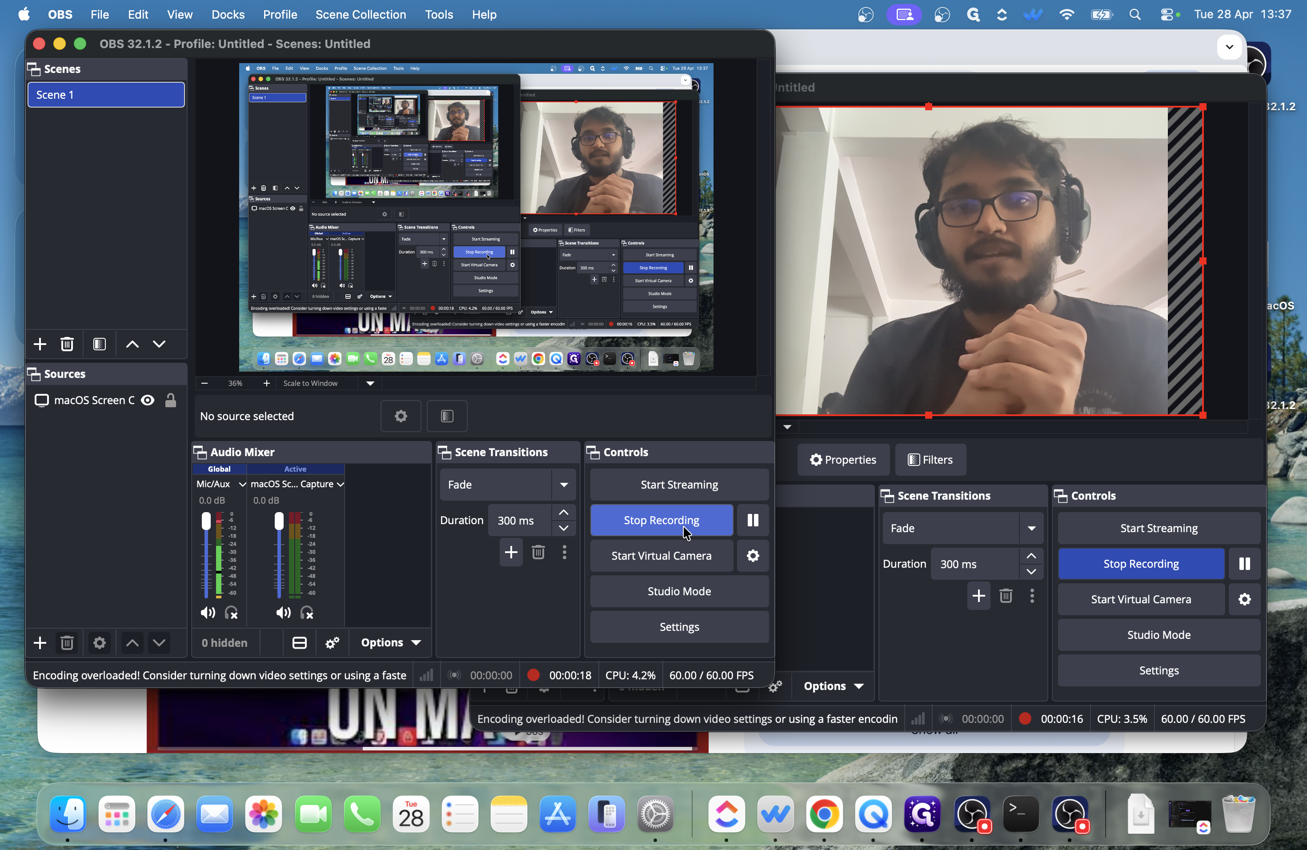Zoom in the preview with the plus icon
Screen dimensions: 1307x850
pos(266,383)
